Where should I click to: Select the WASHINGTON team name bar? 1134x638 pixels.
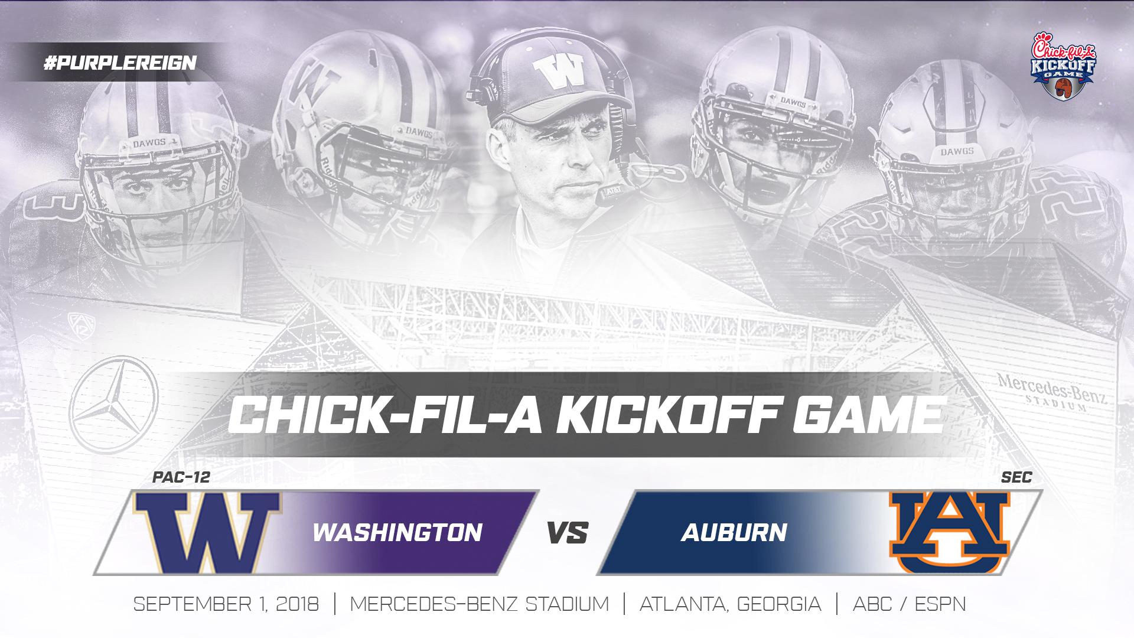click(397, 532)
